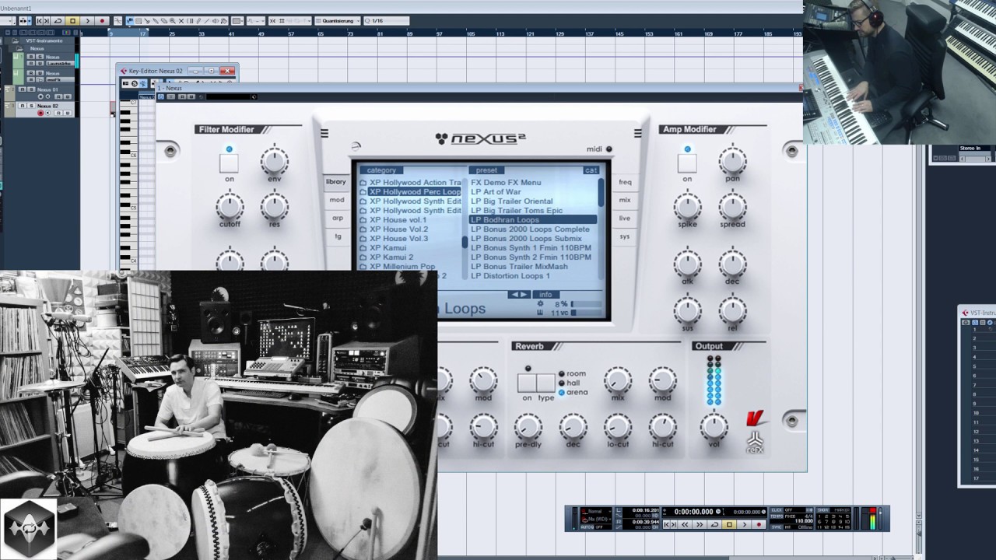Open the Quantisierung preset dropdown

(x=337, y=21)
